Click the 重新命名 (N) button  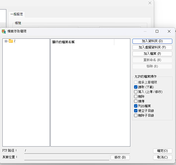(152, 60)
